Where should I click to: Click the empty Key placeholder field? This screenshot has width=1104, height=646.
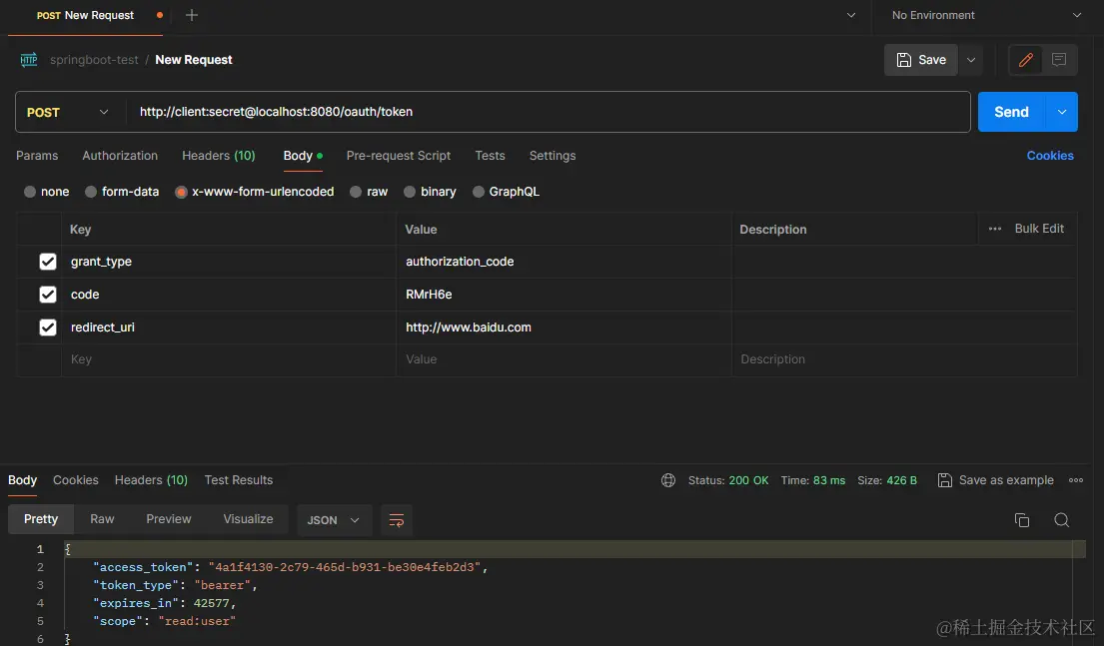[228, 359]
